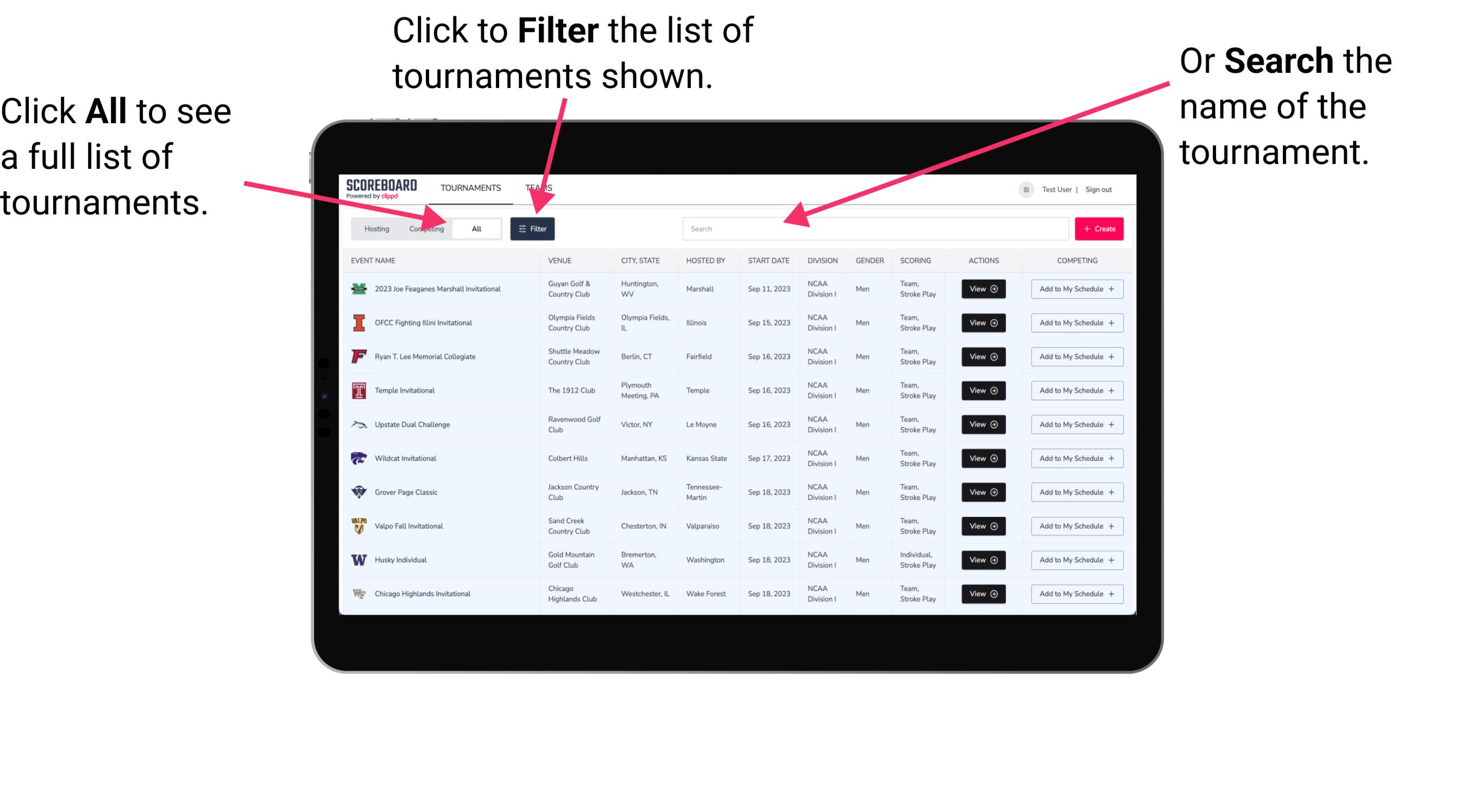Expand the Filter options panel
Viewport: 1473px width, 792px height.
point(534,228)
